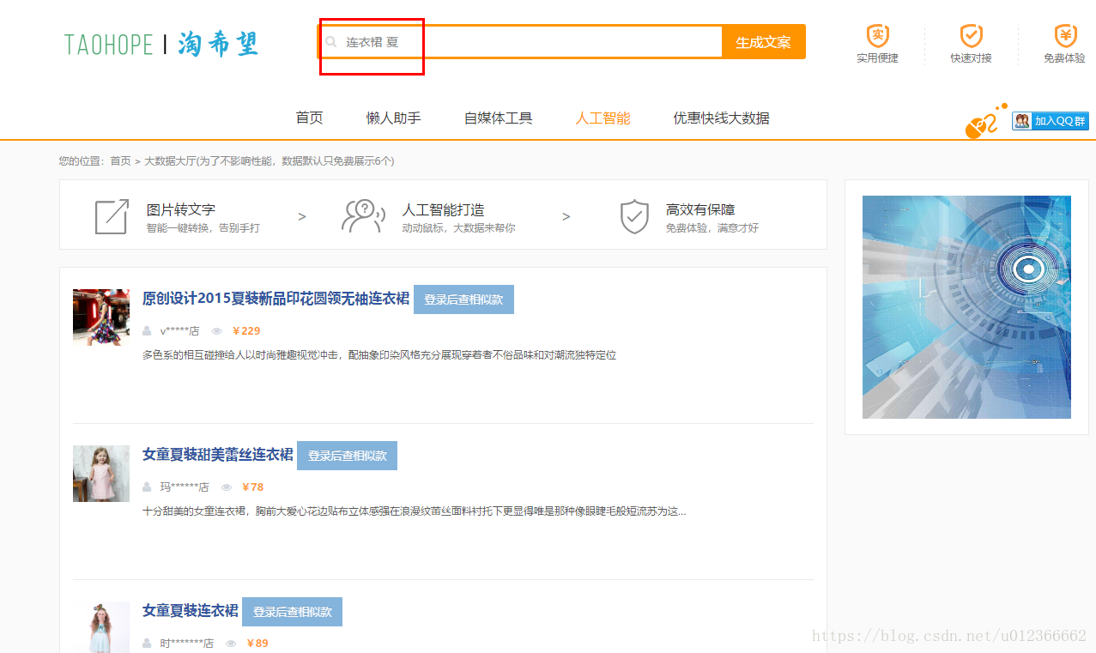1096x653 pixels.
Task: Click the 免费体验 yen shield icon
Action: click(x=1065, y=35)
